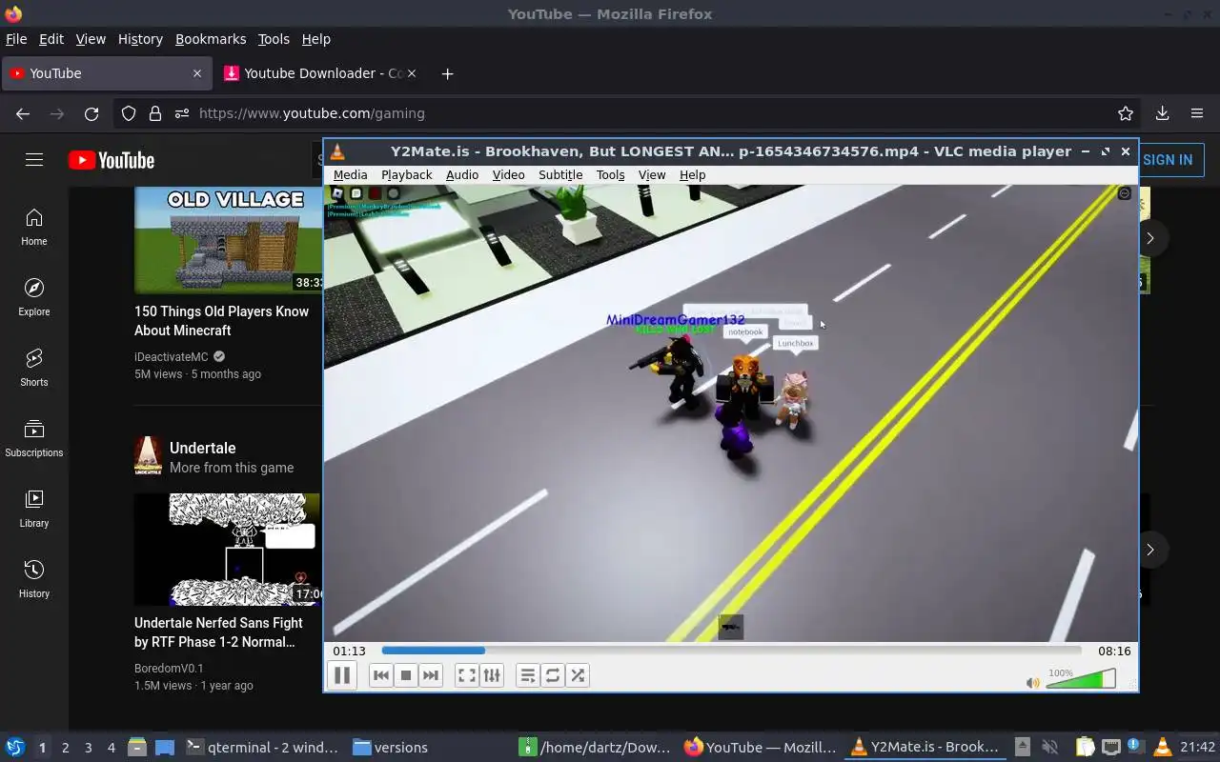The image size is (1220, 762).
Task: Skip to next media in VLC
Action: click(x=431, y=675)
